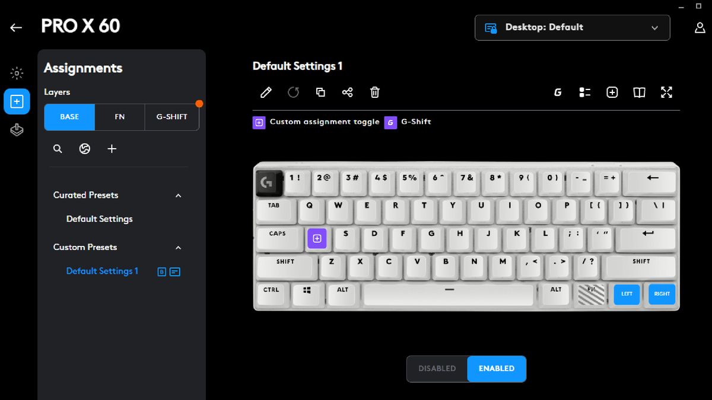Expand keyboard view with fullscreen icon

coord(666,92)
